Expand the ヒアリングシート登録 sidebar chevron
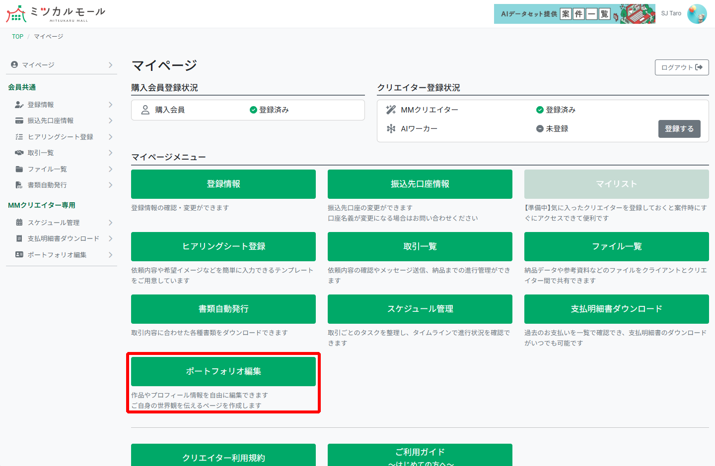This screenshot has width=715, height=466. pos(110,136)
